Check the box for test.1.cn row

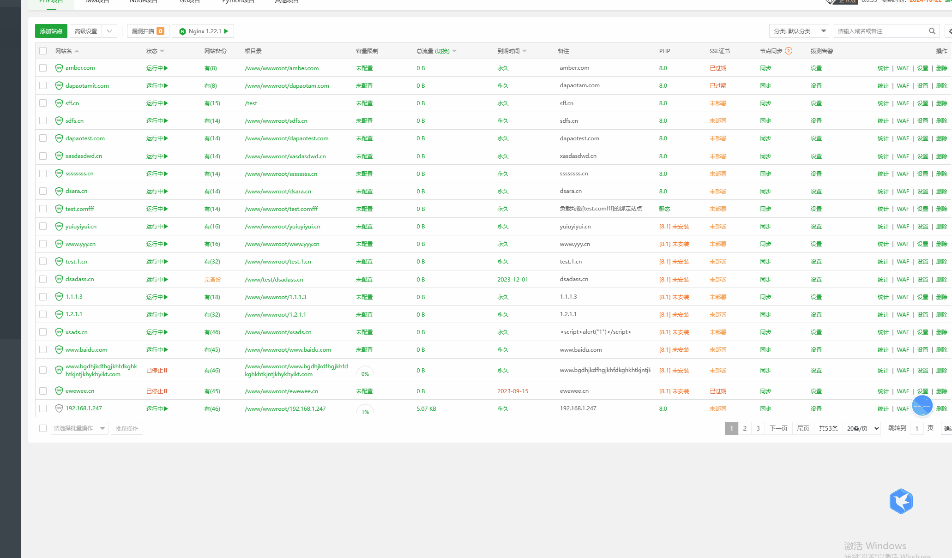[43, 261]
